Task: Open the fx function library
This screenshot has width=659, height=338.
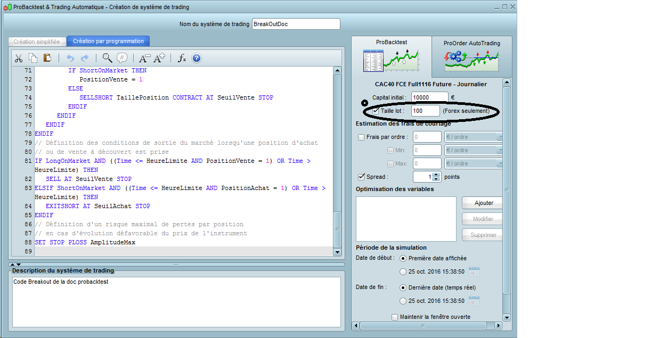Action: tap(182, 58)
